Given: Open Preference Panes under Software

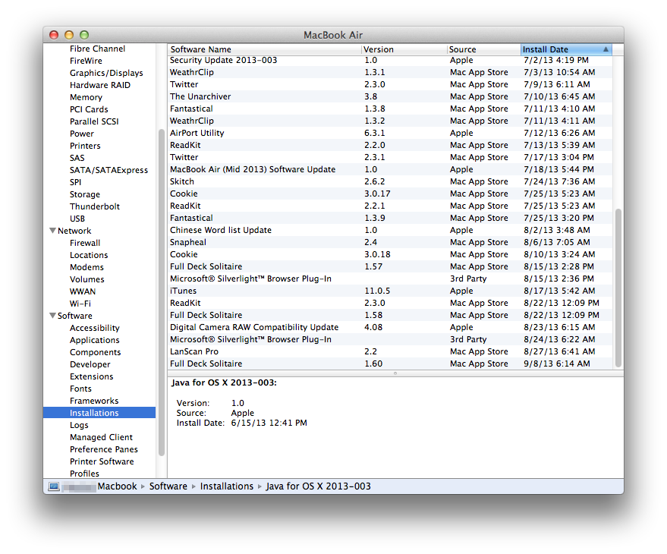Looking at the screenshot, I should click(x=104, y=449).
